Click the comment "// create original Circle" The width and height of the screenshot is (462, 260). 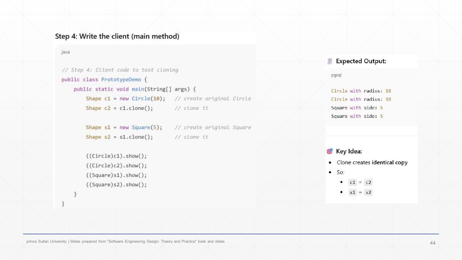[x=213, y=99]
